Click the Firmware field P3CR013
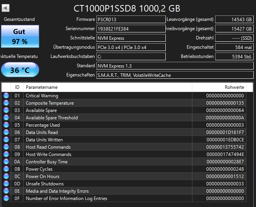Image resolution: width=256 pixels, height=207 pixels. pos(131,19)
